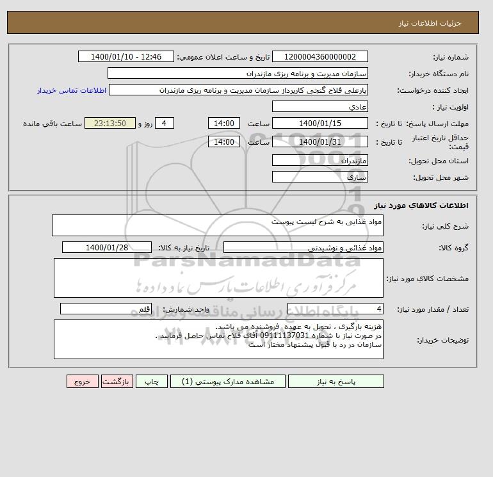Click the خروج exit button
The width and height of the screenshot is (493, 477).
[83, 382]
